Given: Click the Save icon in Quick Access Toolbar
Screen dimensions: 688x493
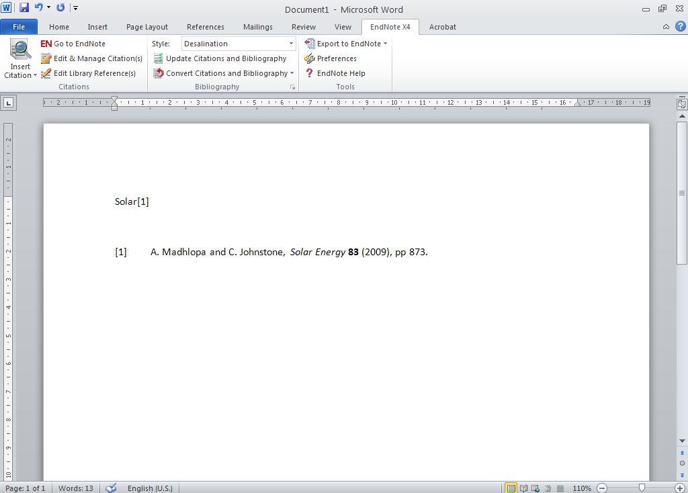Looking at the screenshot, I should [24, 7].
